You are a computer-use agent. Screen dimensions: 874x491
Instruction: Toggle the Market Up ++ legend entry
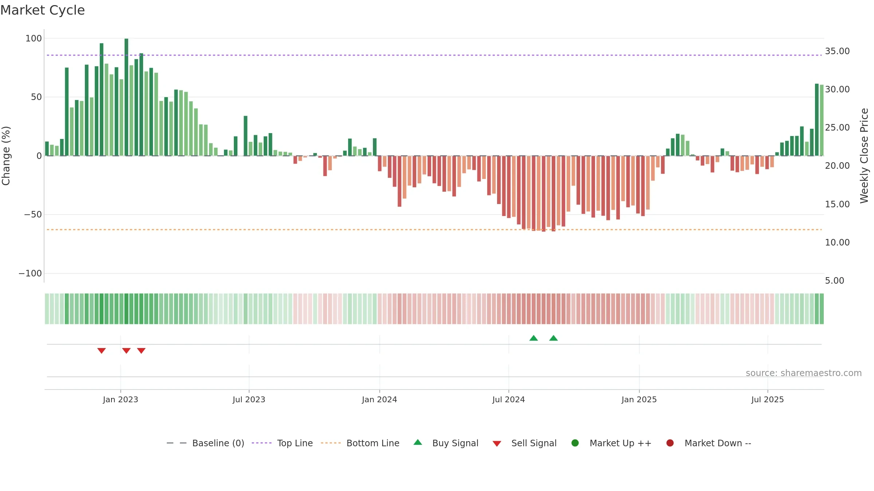point(611,443)
